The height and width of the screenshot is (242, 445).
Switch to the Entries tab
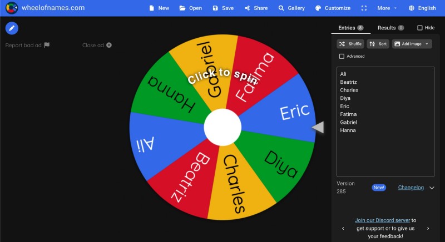click(351, 28)
